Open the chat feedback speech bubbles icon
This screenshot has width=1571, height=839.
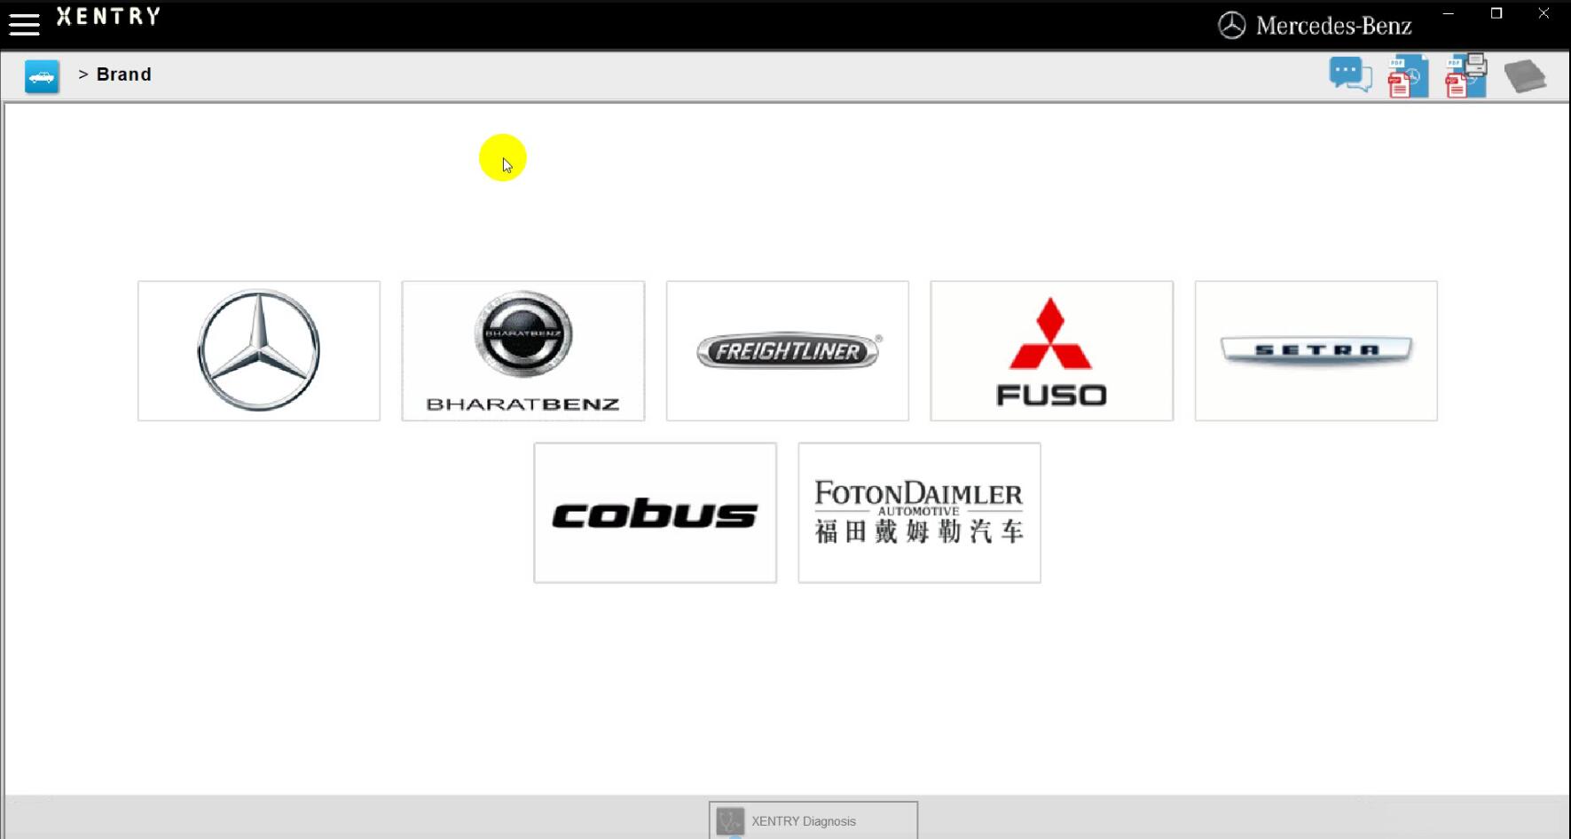click(x=1350, y=74)
